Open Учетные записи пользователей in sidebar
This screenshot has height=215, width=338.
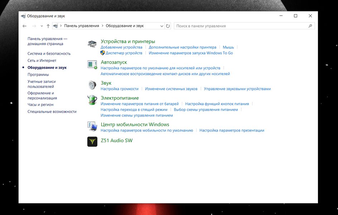tap(42, 84)
